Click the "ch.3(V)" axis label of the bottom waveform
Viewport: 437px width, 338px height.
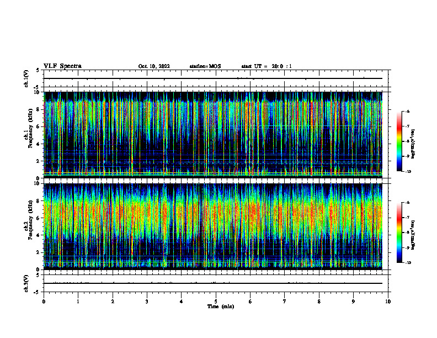coord(26,283)
